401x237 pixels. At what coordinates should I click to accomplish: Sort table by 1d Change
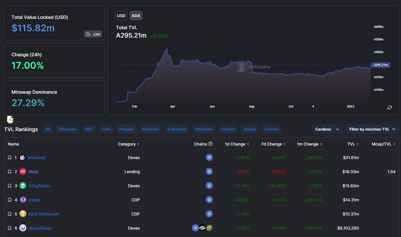[237, 144]
